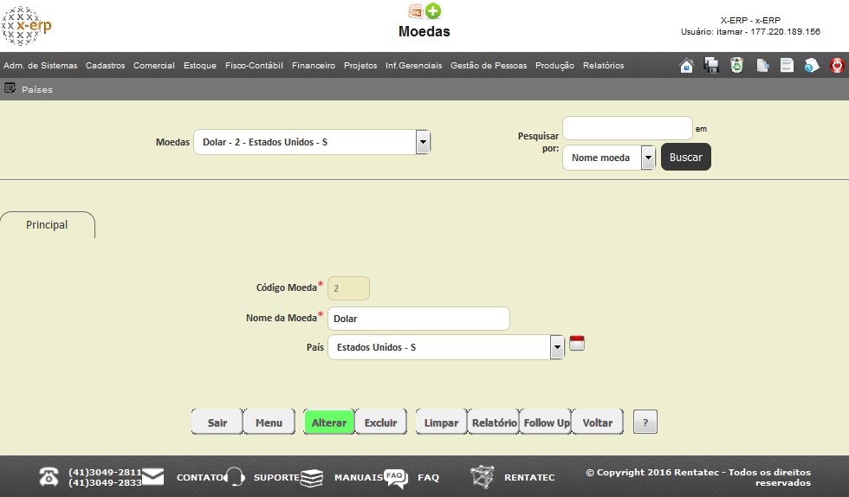Click the question mark help button
Image resolution: width=849 pixels, height=497 pixels.
pyautogui.click(x=645, y=423)
